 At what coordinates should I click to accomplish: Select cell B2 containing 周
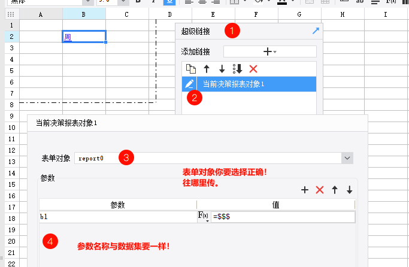pyautogui.click(x=84, y=37)
